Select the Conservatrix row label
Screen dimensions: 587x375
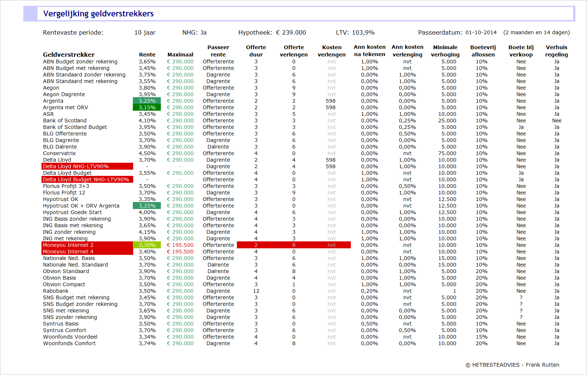click(x=59, y=153)
